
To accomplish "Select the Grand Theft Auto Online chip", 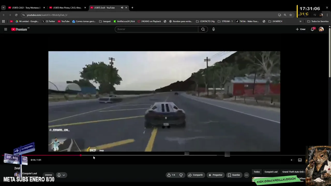I will coord(294,172).
